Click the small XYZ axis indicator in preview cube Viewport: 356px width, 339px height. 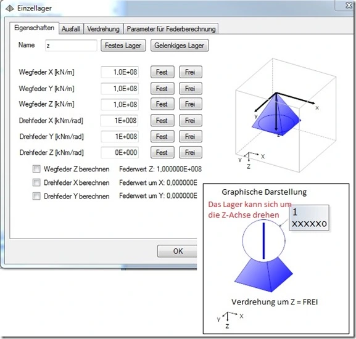click(x=251, y=160)
